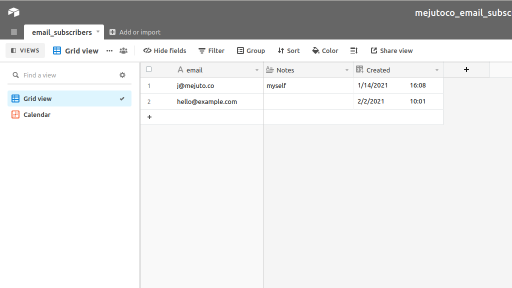Image resolution: width=512 pixels, height=288 pixels.
Task: Open the Group options
Action: coord(251,50)
